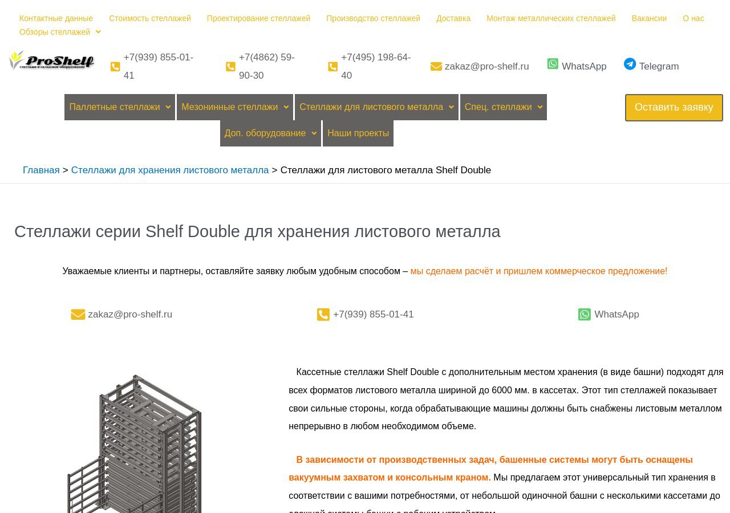Open О нас menu item
The height and width of the screenshot is (513, 730).
pos(693,18)
